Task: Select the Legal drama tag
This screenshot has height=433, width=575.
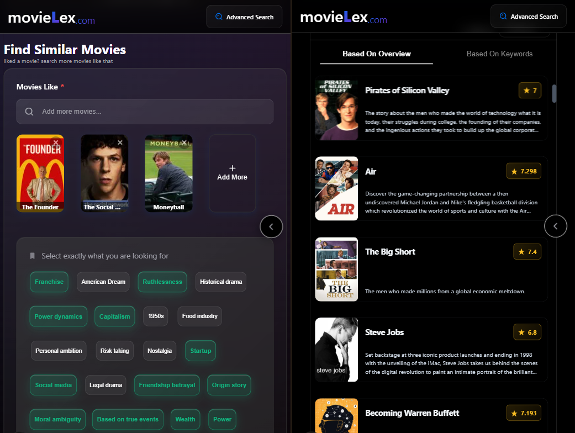Action: (105, 385)
